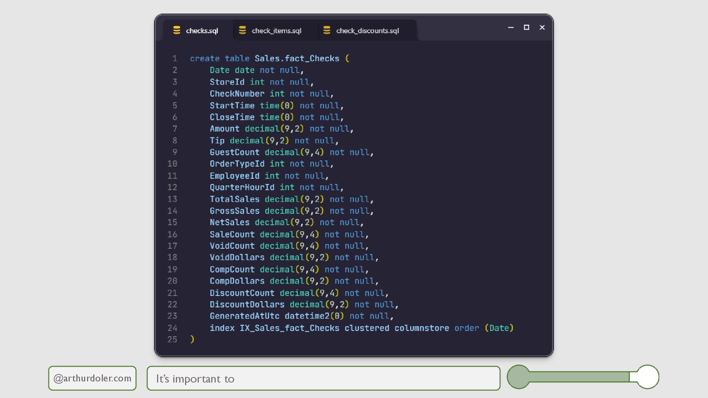This screenshot has width=708, height=398.
Task: Click the green left end of progress bar
Action: pos(519,377)
